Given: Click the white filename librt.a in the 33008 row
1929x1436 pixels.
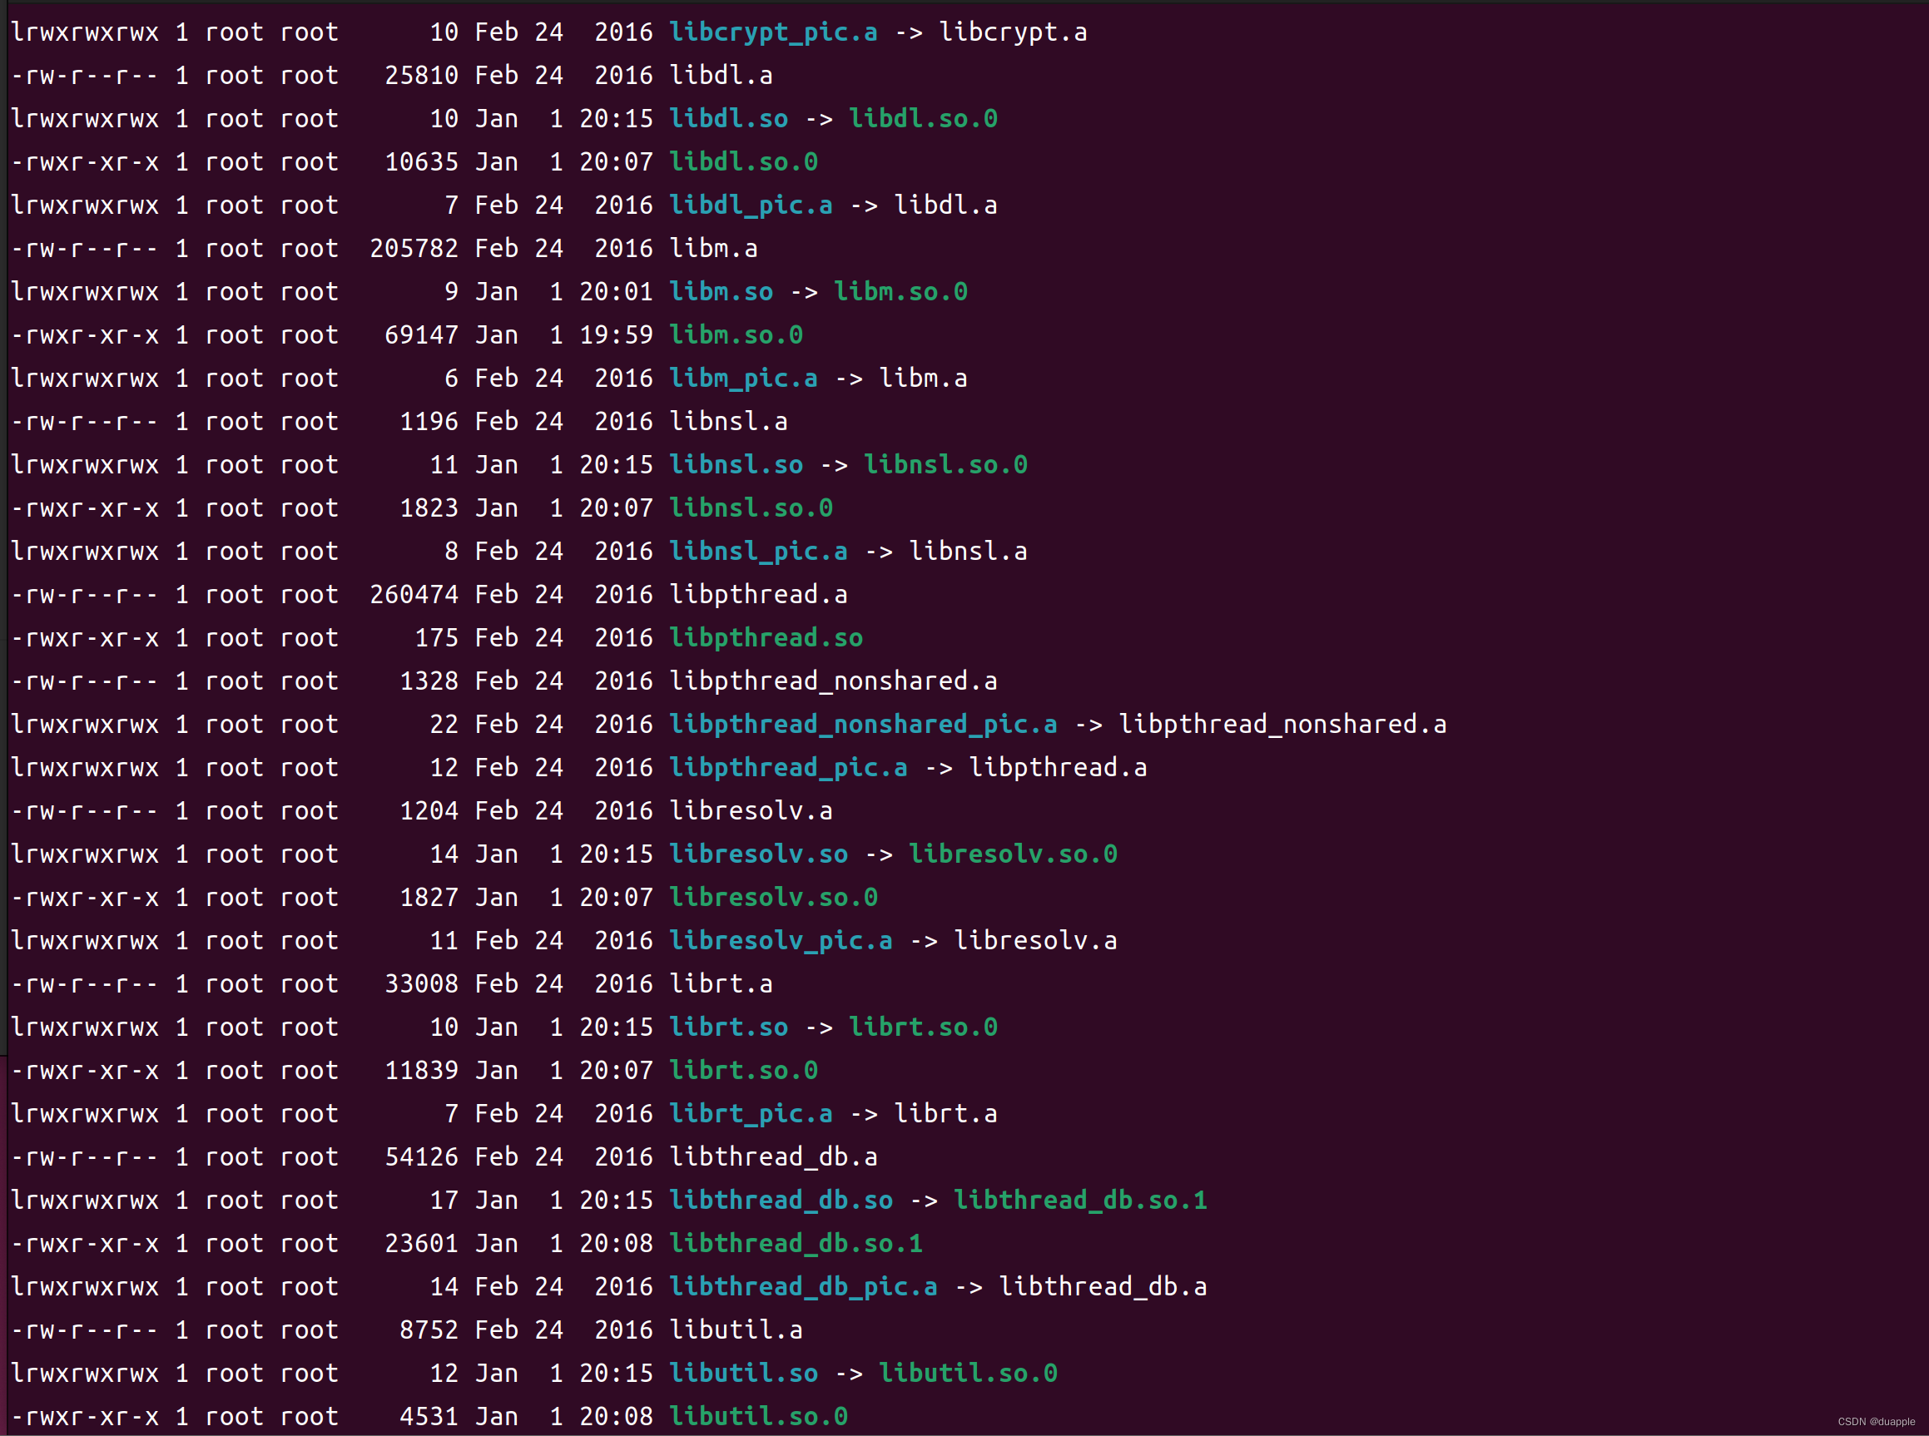Looking at the screenshot, I should 721,985.
